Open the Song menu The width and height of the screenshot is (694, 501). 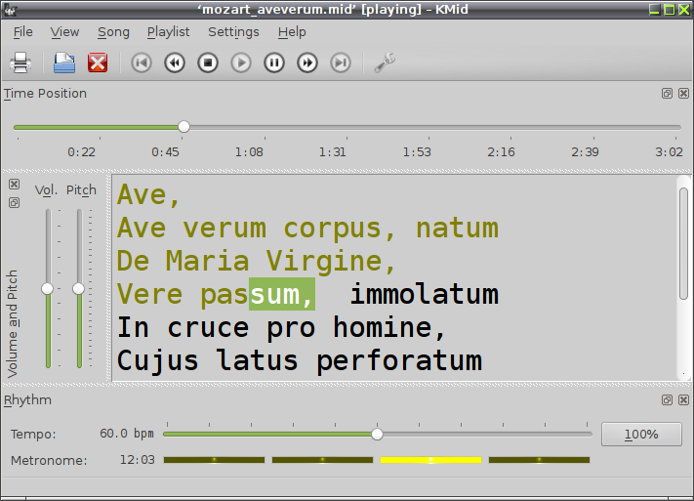[x=114, y=32]
